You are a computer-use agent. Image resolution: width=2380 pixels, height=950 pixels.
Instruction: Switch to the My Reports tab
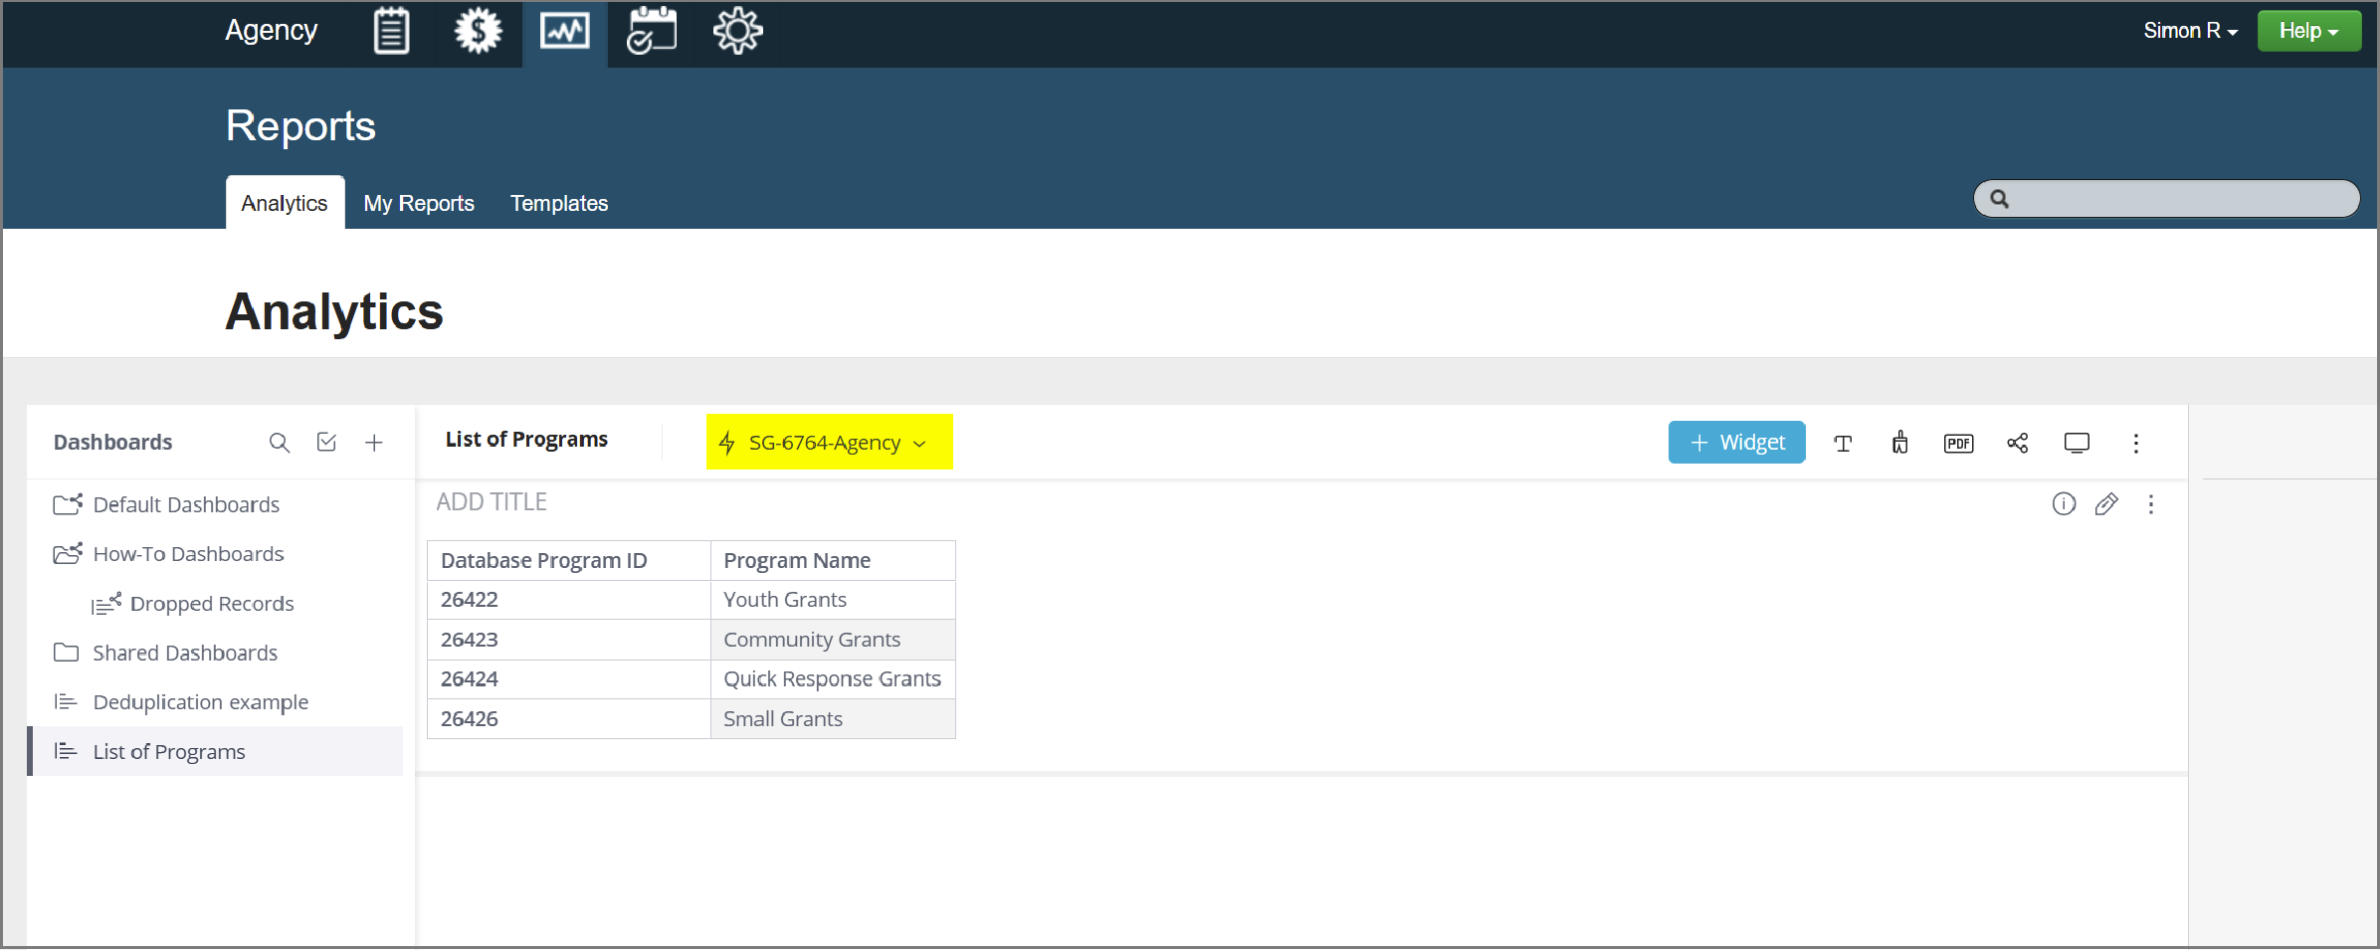[x=419, y=204]
